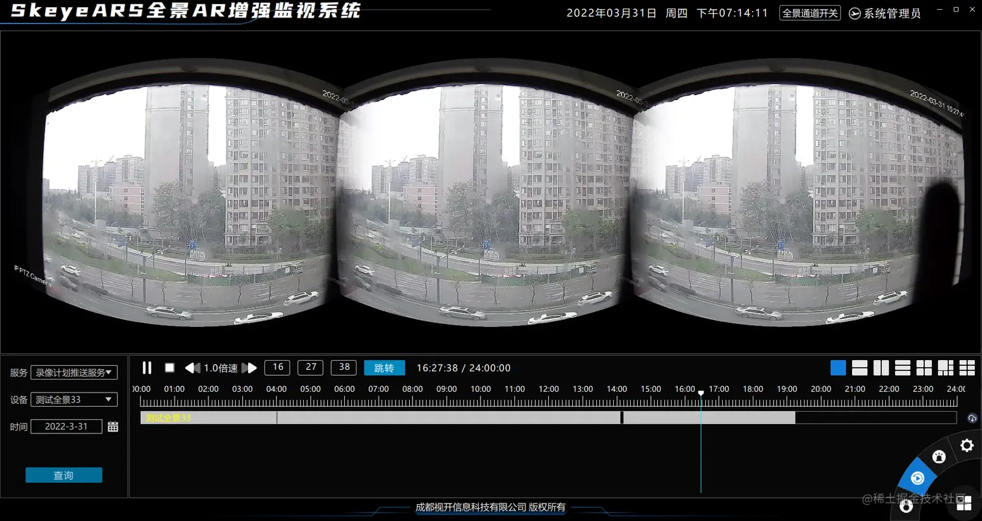This screenshot has height=521, width=982.
Task: Click the 系统管理员 username text
Action: pyautogui.click(x=892, y=13)
